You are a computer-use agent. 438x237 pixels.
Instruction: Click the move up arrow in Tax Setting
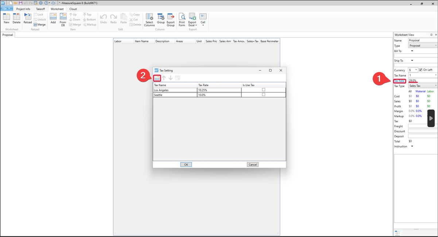pyautogui.click(x=164, y=78)
